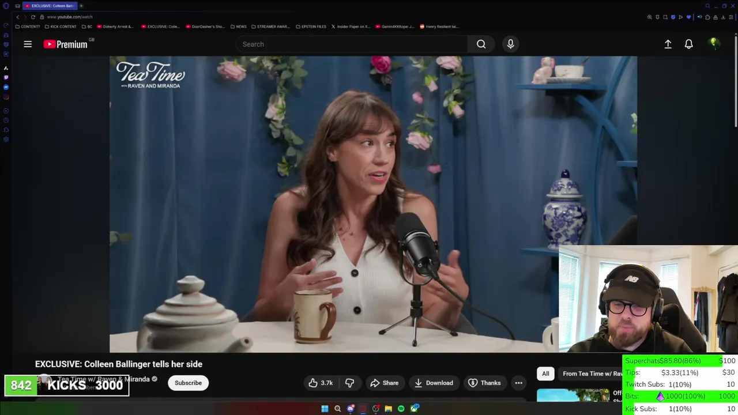Click the browser snapshot selection icon
The width and height of the screenshot is (738, 415).
click(665, 17)
